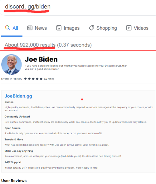Click the Joe Biden profile avatar

click(12, 65)
